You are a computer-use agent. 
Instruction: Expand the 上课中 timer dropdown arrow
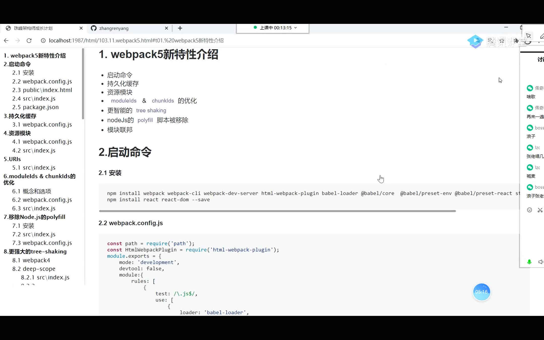coord(295,28)
